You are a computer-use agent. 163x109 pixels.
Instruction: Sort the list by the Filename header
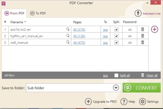pos(17,22)
